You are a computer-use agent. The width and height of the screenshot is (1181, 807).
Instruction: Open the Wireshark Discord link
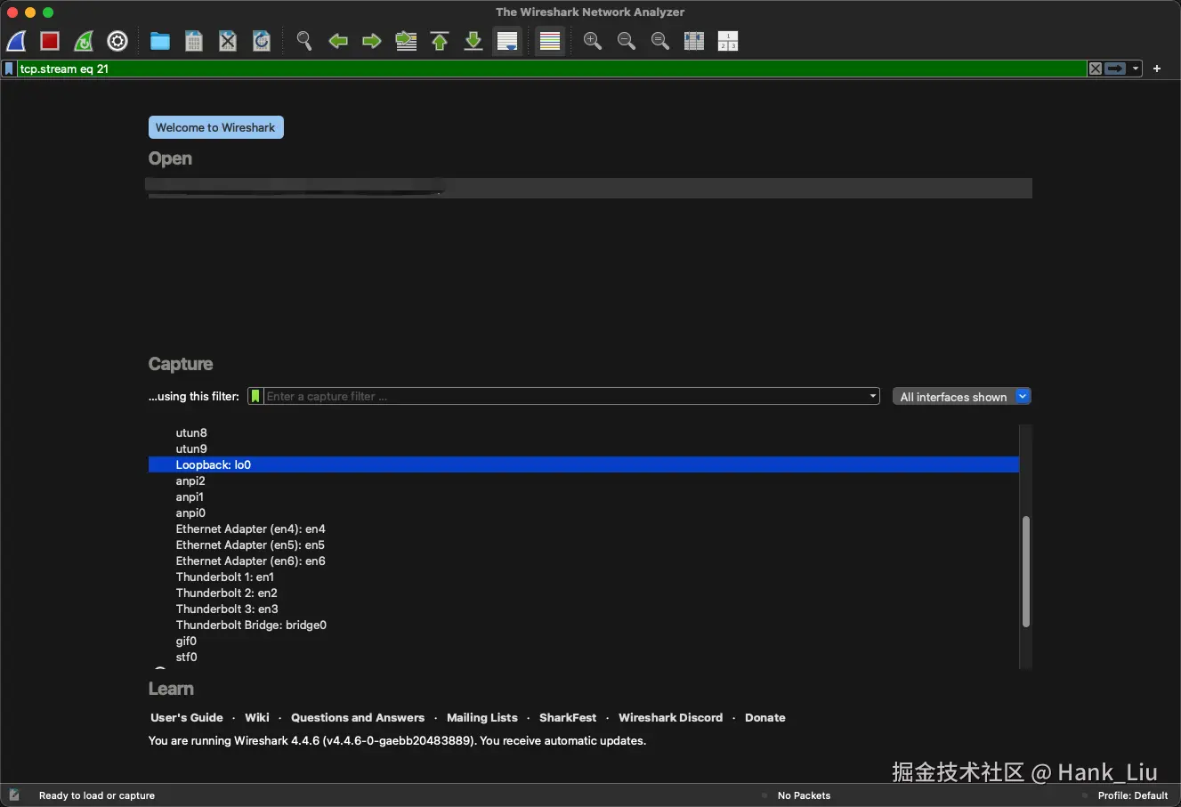[671, 718]
